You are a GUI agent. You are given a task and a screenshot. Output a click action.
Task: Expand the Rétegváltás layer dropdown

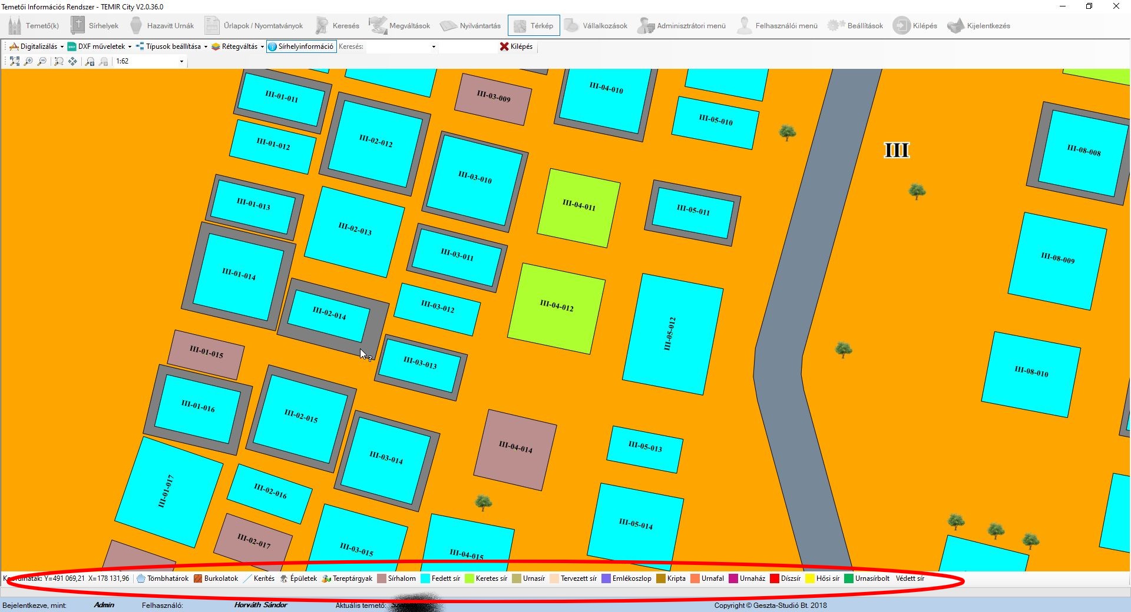click(x=237, y=46)
